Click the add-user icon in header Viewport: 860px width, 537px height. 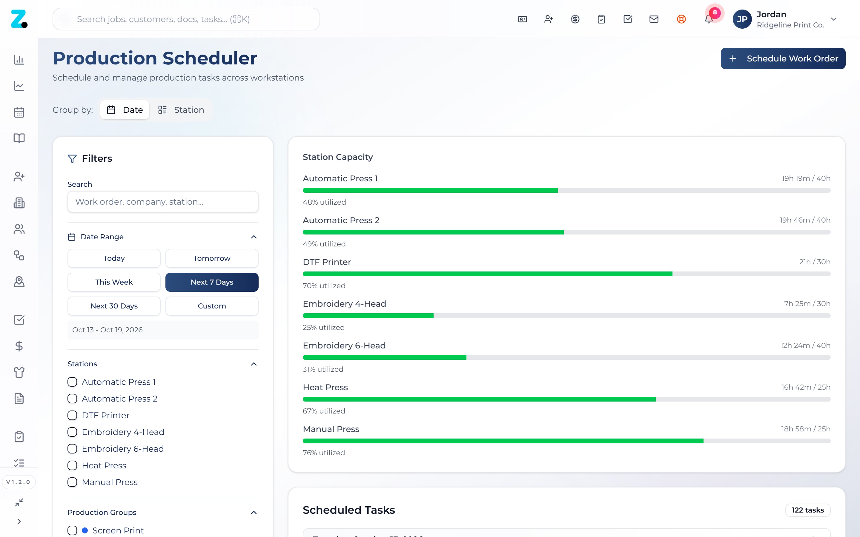click(549, 19)
